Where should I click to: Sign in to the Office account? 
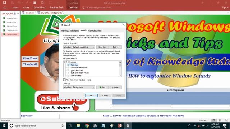point(225,8)
